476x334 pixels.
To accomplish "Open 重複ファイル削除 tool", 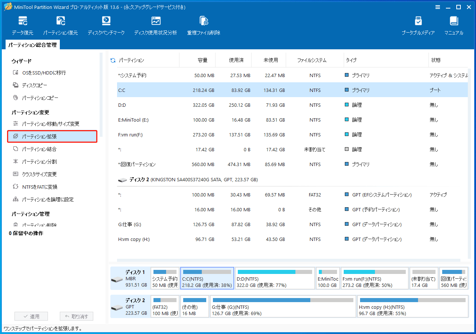I will pyautogui.click(x=204, y=26).
